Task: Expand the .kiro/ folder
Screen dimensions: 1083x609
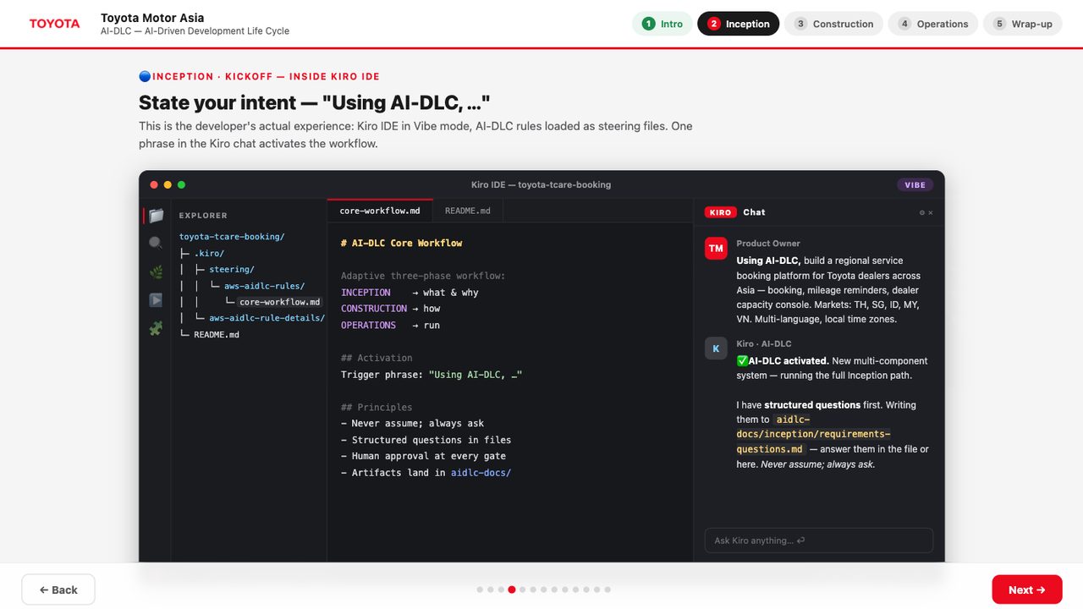Action: [209, 253]
